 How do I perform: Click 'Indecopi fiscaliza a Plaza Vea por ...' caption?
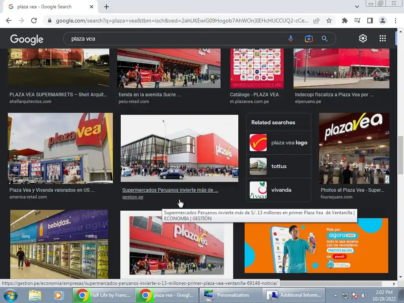334,95
